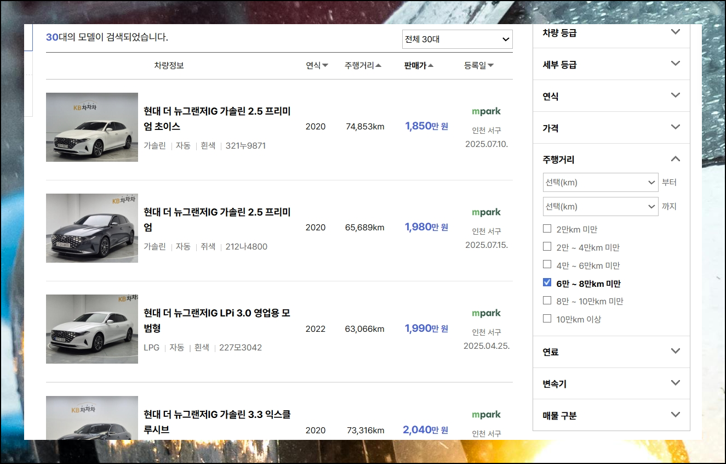Expand the 매물 구분 filter section
The image size is (726, 464).
pos(611,415)
